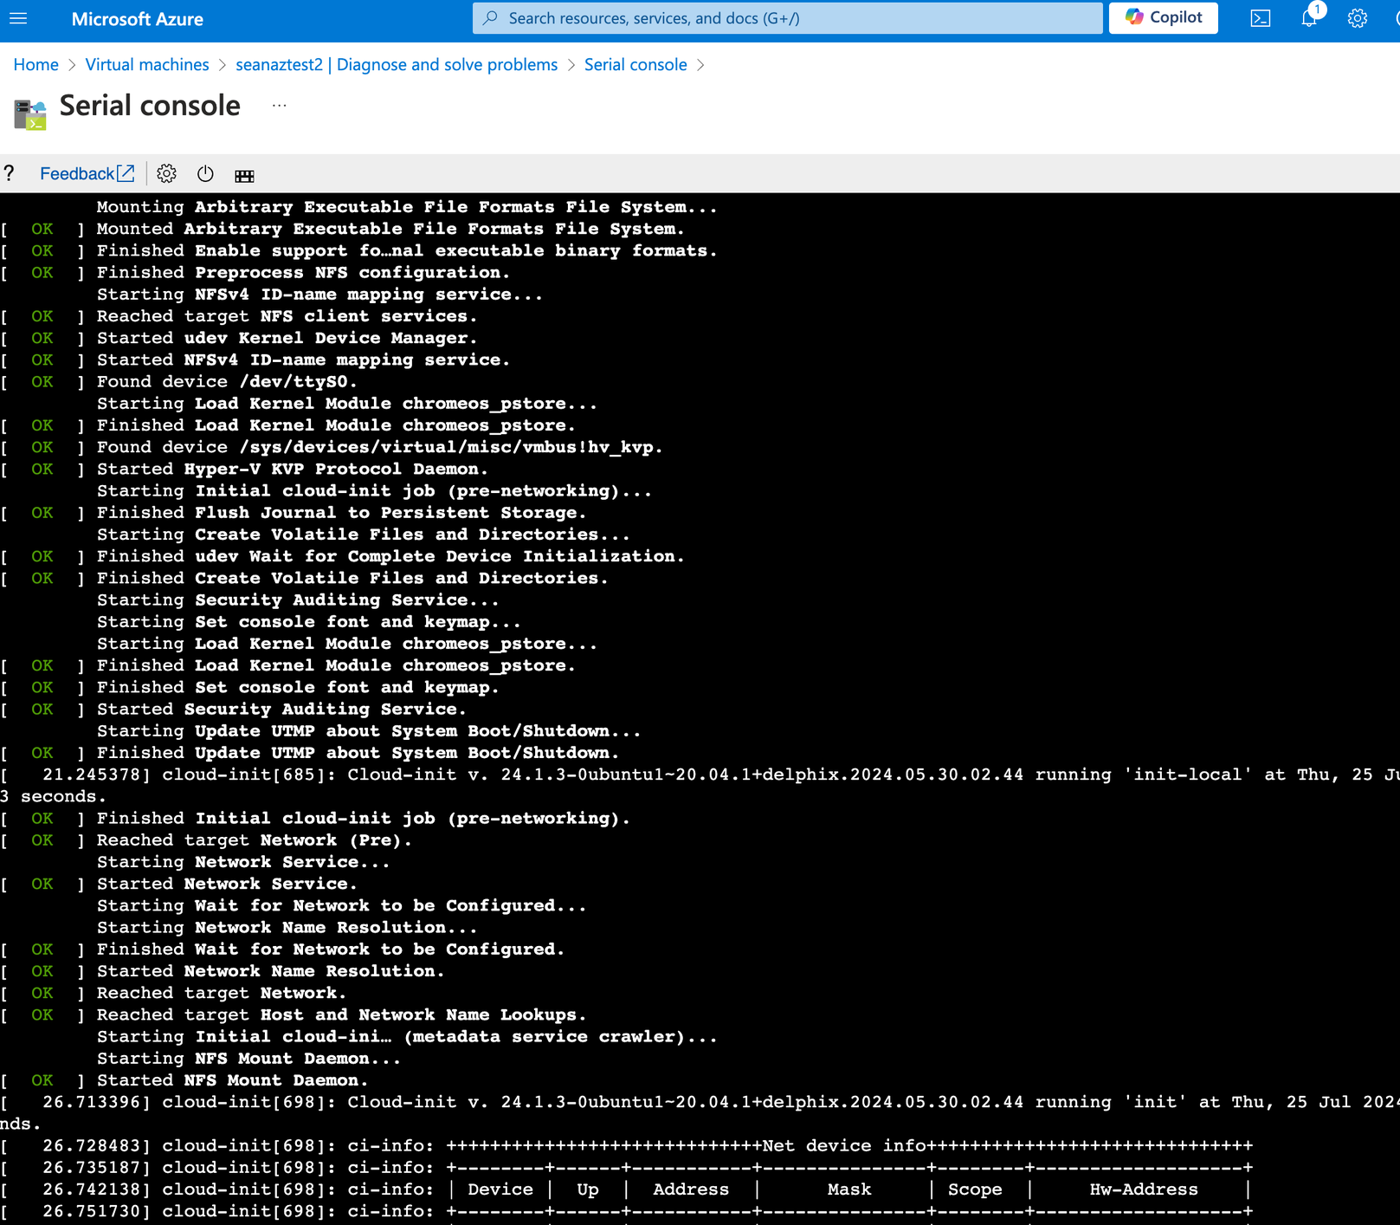Click the Serial console page icon
Viewport: 1400px width, 1225px height.
(30, 114)
